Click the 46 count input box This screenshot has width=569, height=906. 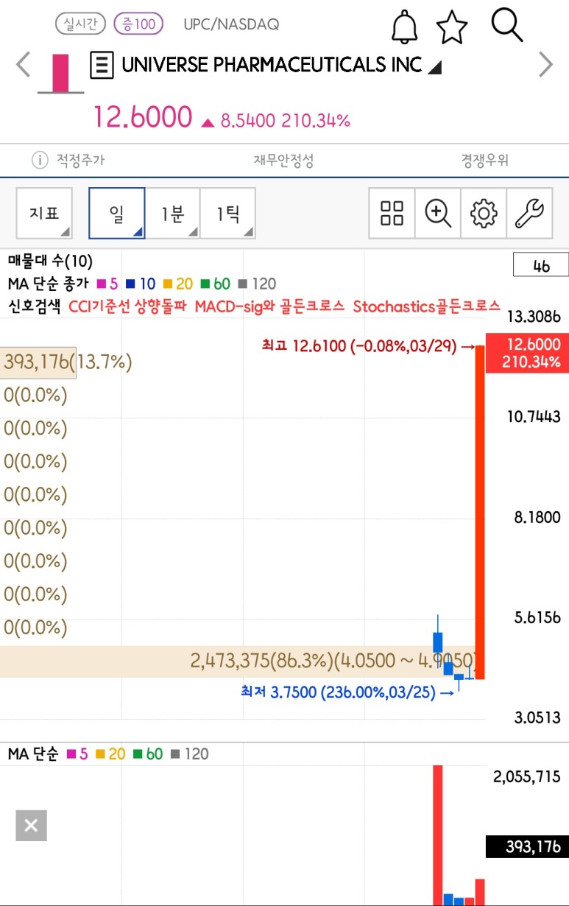[x=541, y=265]
